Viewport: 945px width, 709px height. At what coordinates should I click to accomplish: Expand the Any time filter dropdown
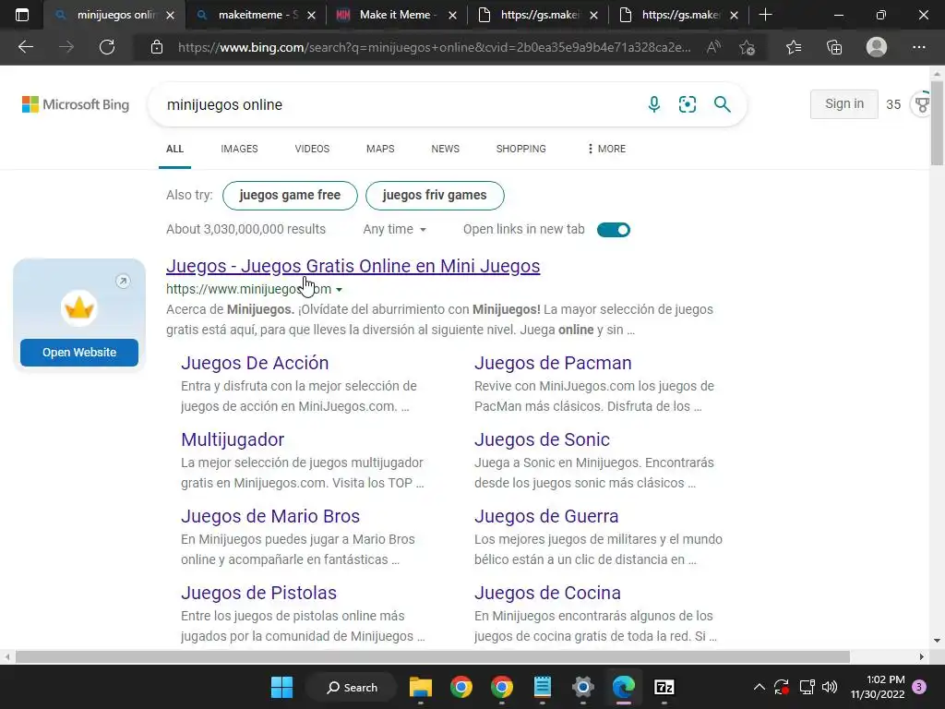click(394, 229)
